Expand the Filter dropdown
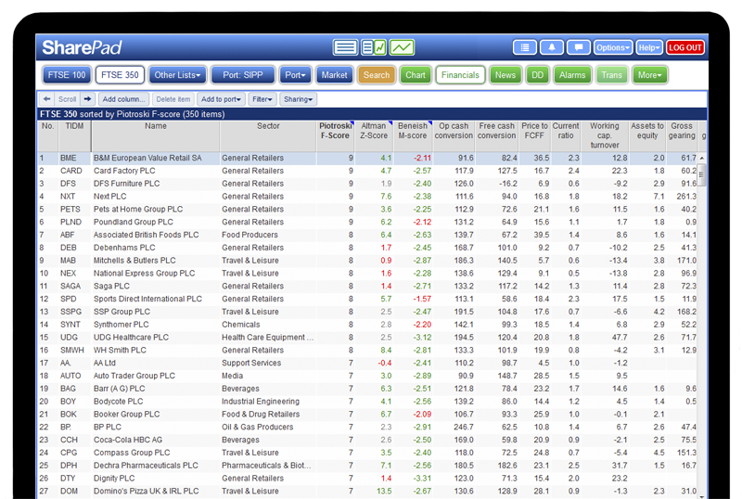The image size is (742, 499). [x=263, y=99]
